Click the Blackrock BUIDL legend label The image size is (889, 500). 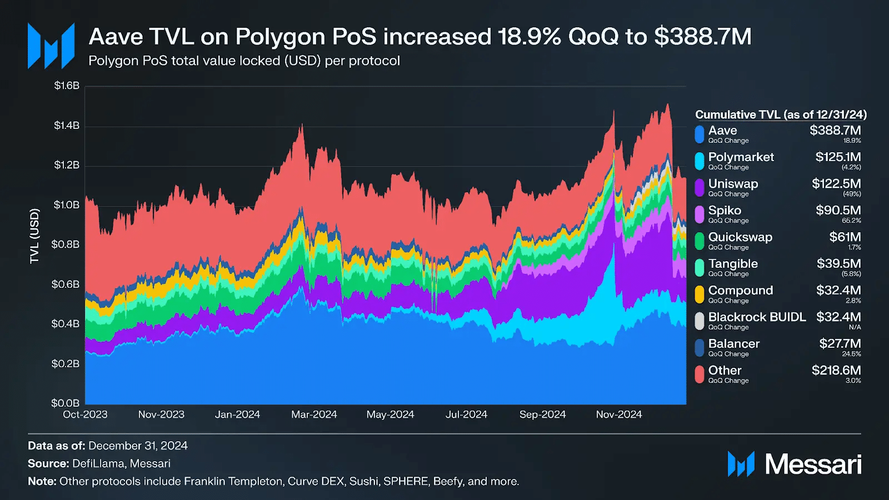coord(757,317)
